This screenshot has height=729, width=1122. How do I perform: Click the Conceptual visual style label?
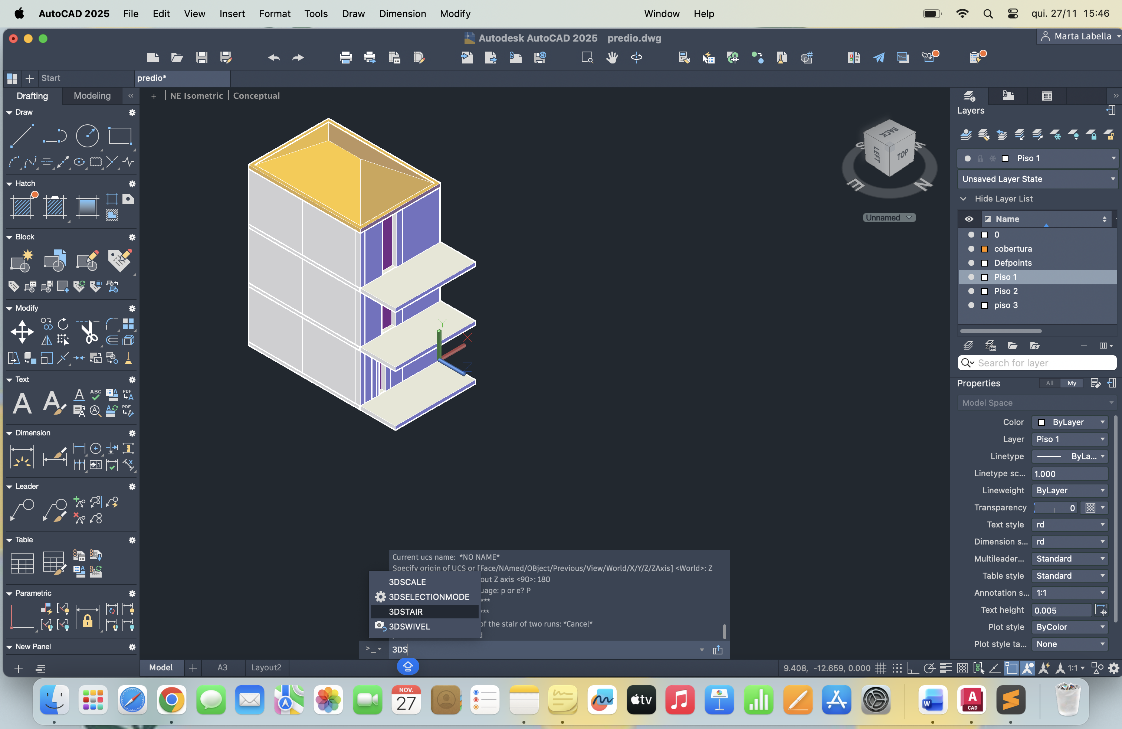click(256, 96)
